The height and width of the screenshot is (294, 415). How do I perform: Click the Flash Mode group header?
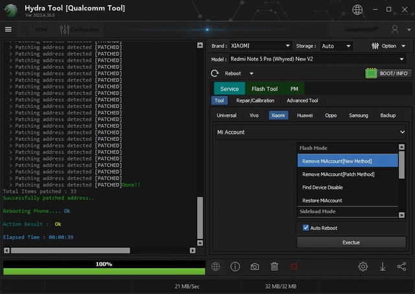(348, 148)
